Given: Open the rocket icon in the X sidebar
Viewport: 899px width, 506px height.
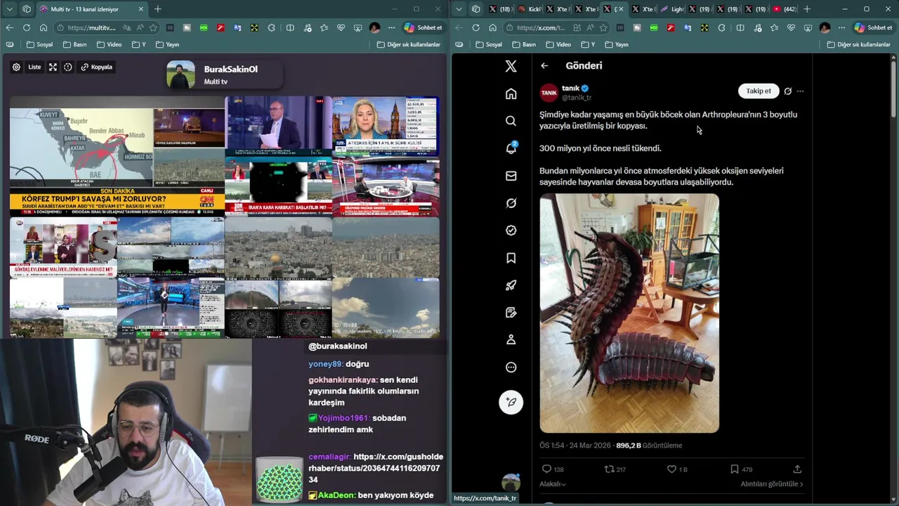Looking at the screenshot, I should pyautogui.click(x=511, y=285).
